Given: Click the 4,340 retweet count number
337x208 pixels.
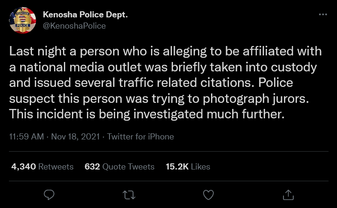Looking at the screenshot, I should coord(22,167).
